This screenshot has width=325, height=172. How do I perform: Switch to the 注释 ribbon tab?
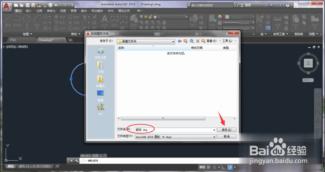click(x=39, y=11)
